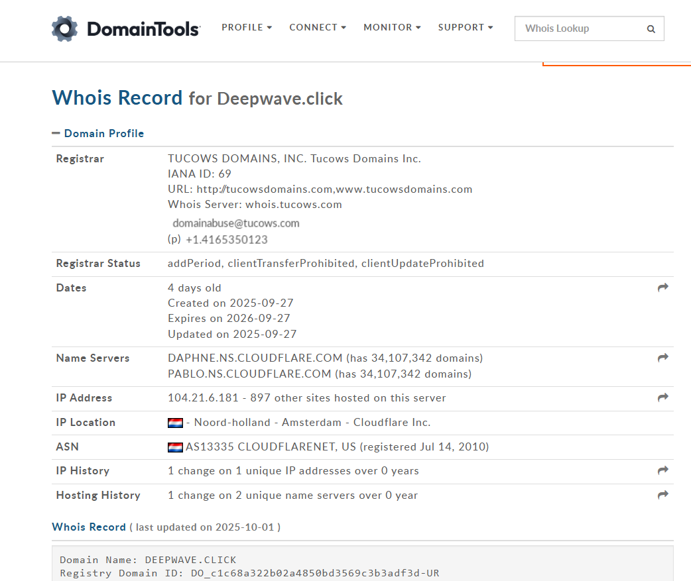Click the 'Domain Name: DEEPWAVE.CLICK' raw line

pos(148,560)
